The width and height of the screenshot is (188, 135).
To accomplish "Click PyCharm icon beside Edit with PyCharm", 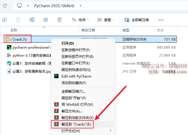I will pos(56,76).
